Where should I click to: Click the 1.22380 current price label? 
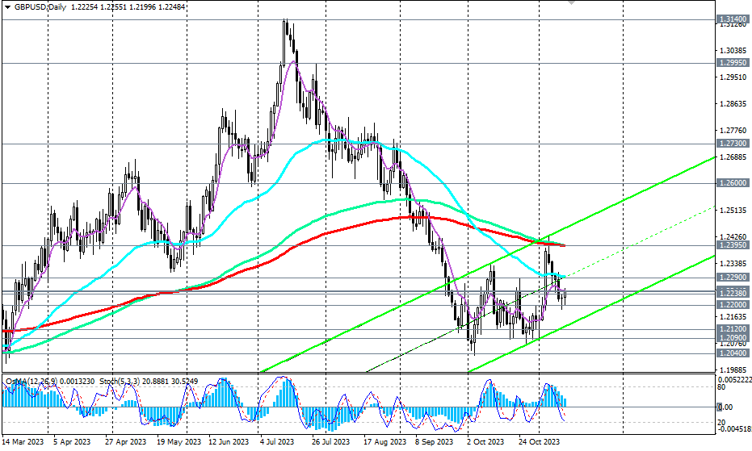coord(733,293)
